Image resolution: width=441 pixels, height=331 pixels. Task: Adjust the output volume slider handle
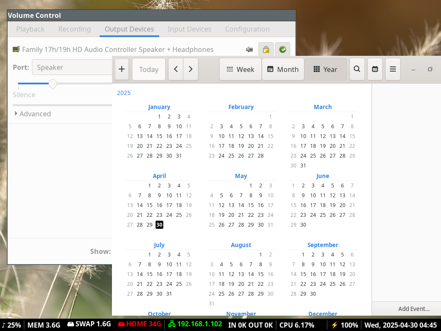pyautogui.click(x=53, y=83)
